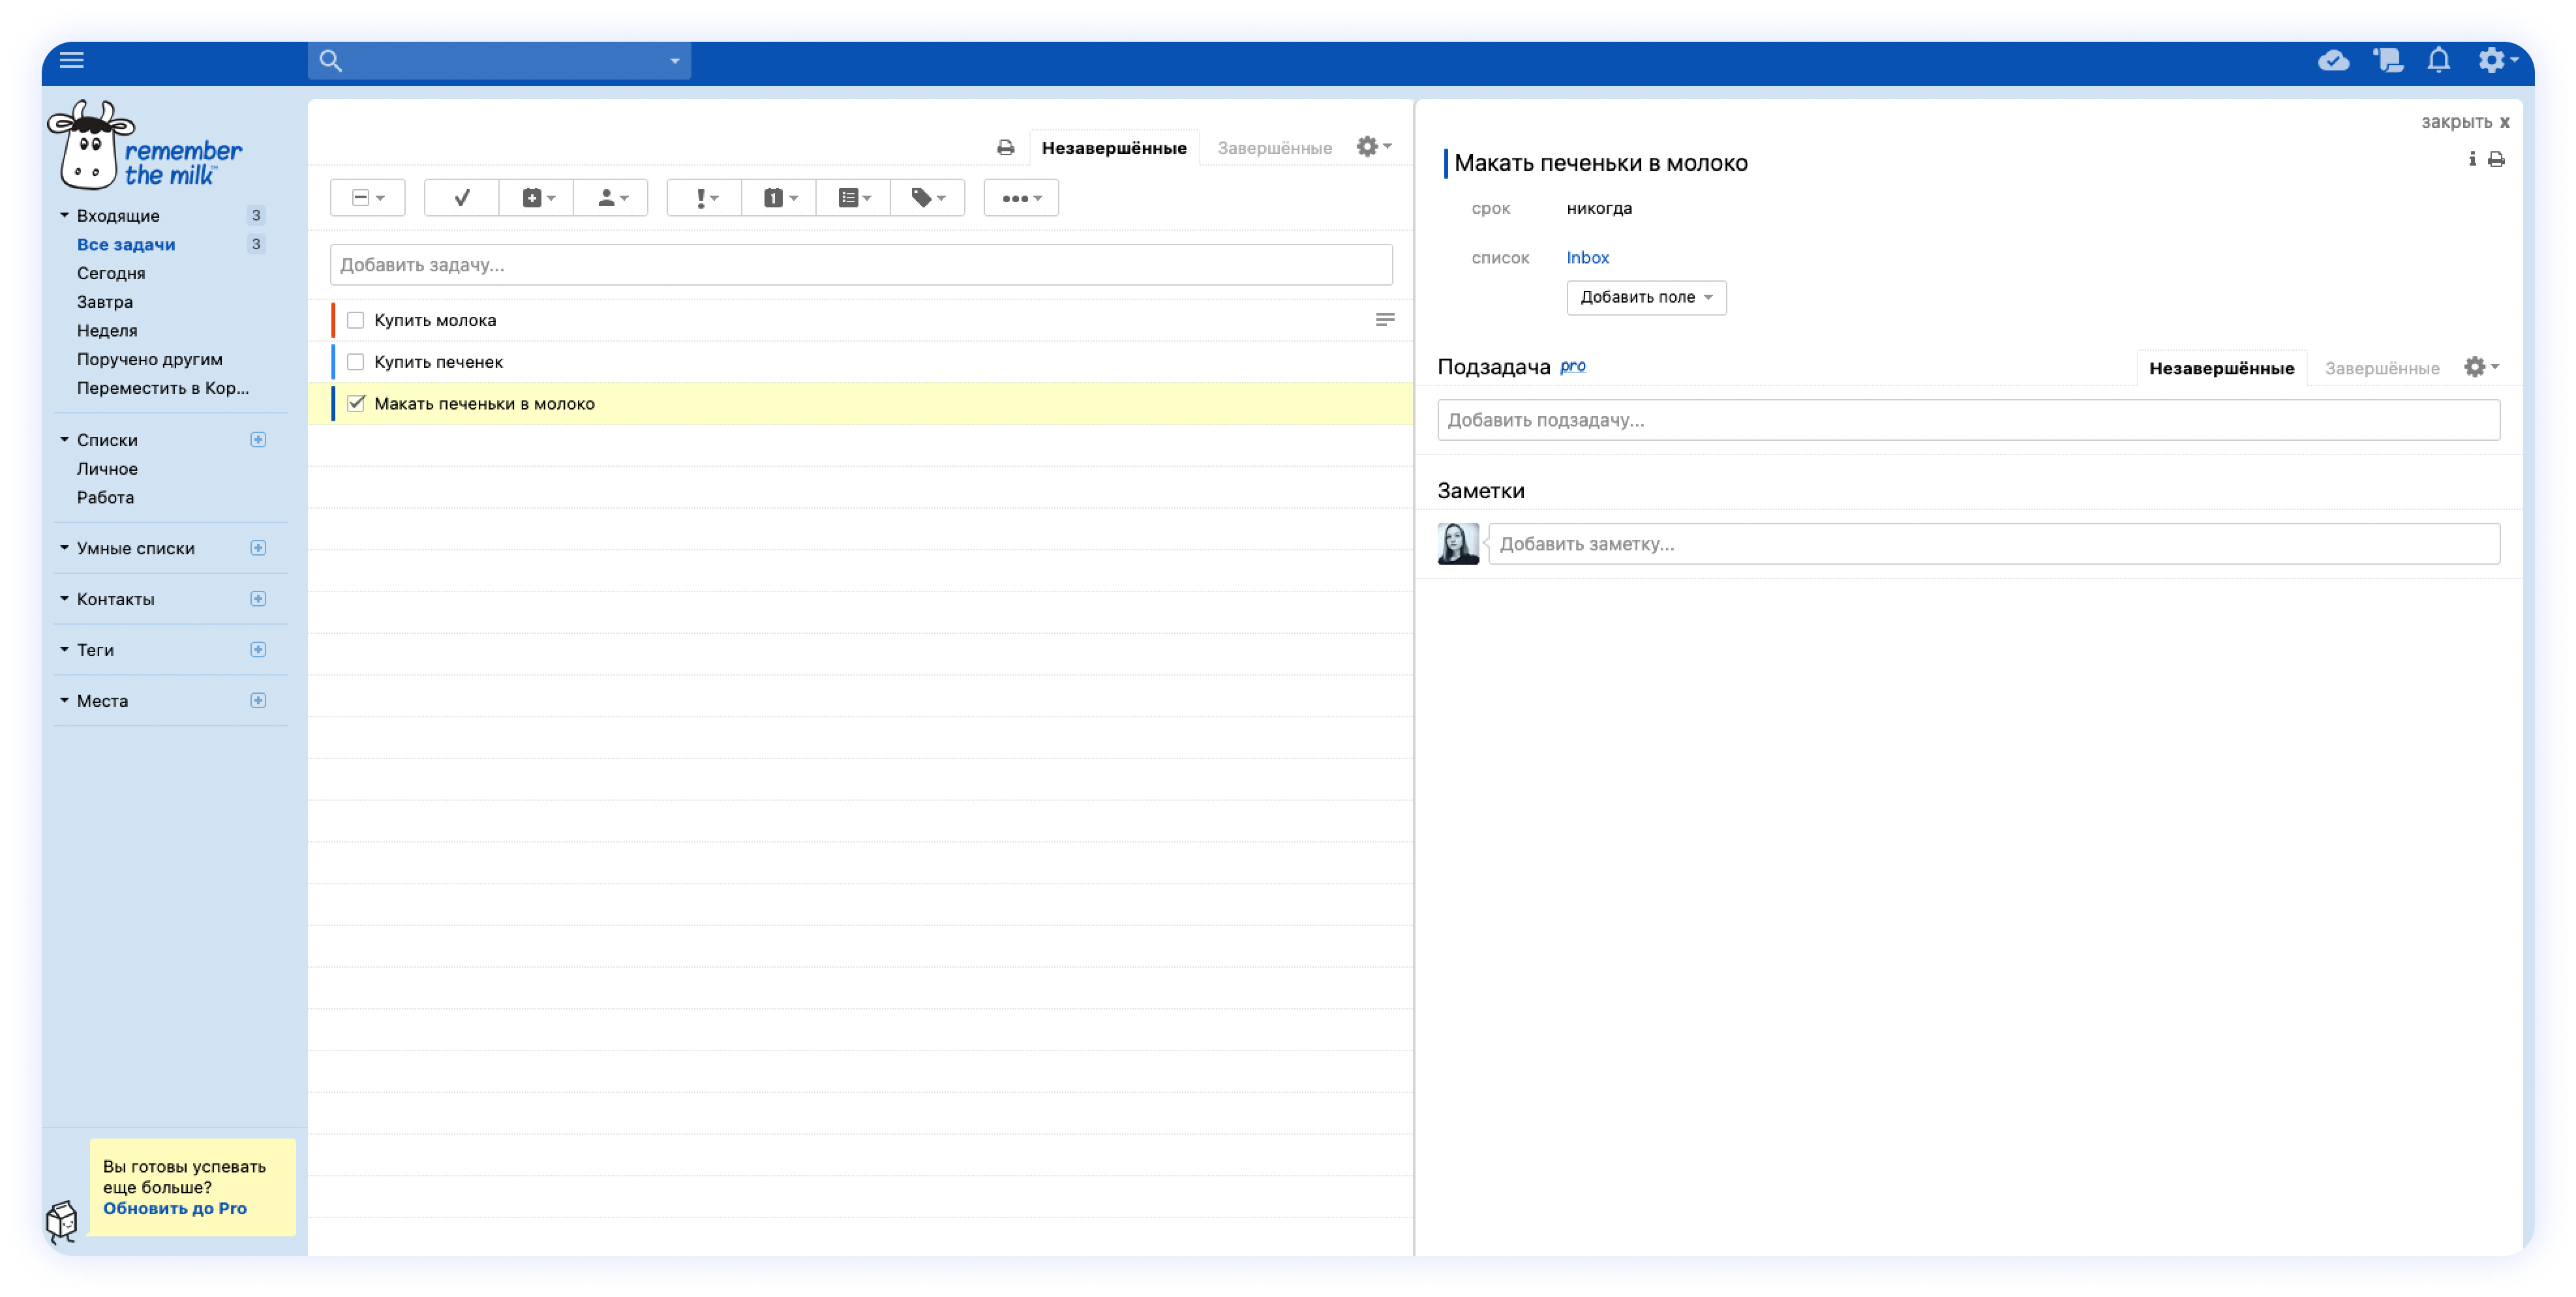Uncheck Макать печеньки в молоко checkbox

pyautogui.click(x=355, y=404)
